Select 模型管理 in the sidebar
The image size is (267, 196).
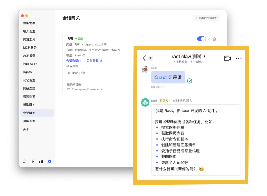coord(29,23)
